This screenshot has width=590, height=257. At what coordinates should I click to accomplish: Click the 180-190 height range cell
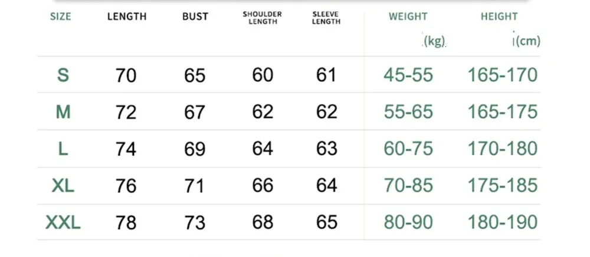tap(503, 222)
